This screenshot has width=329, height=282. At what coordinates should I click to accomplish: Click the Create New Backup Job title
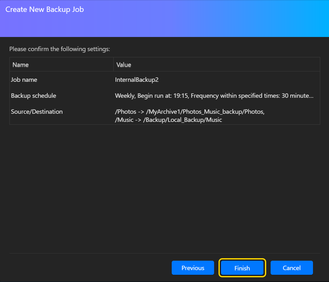[x=45, y=9]
